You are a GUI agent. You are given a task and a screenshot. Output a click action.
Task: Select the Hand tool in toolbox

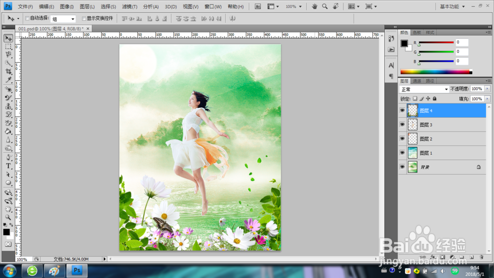point(8,209)
